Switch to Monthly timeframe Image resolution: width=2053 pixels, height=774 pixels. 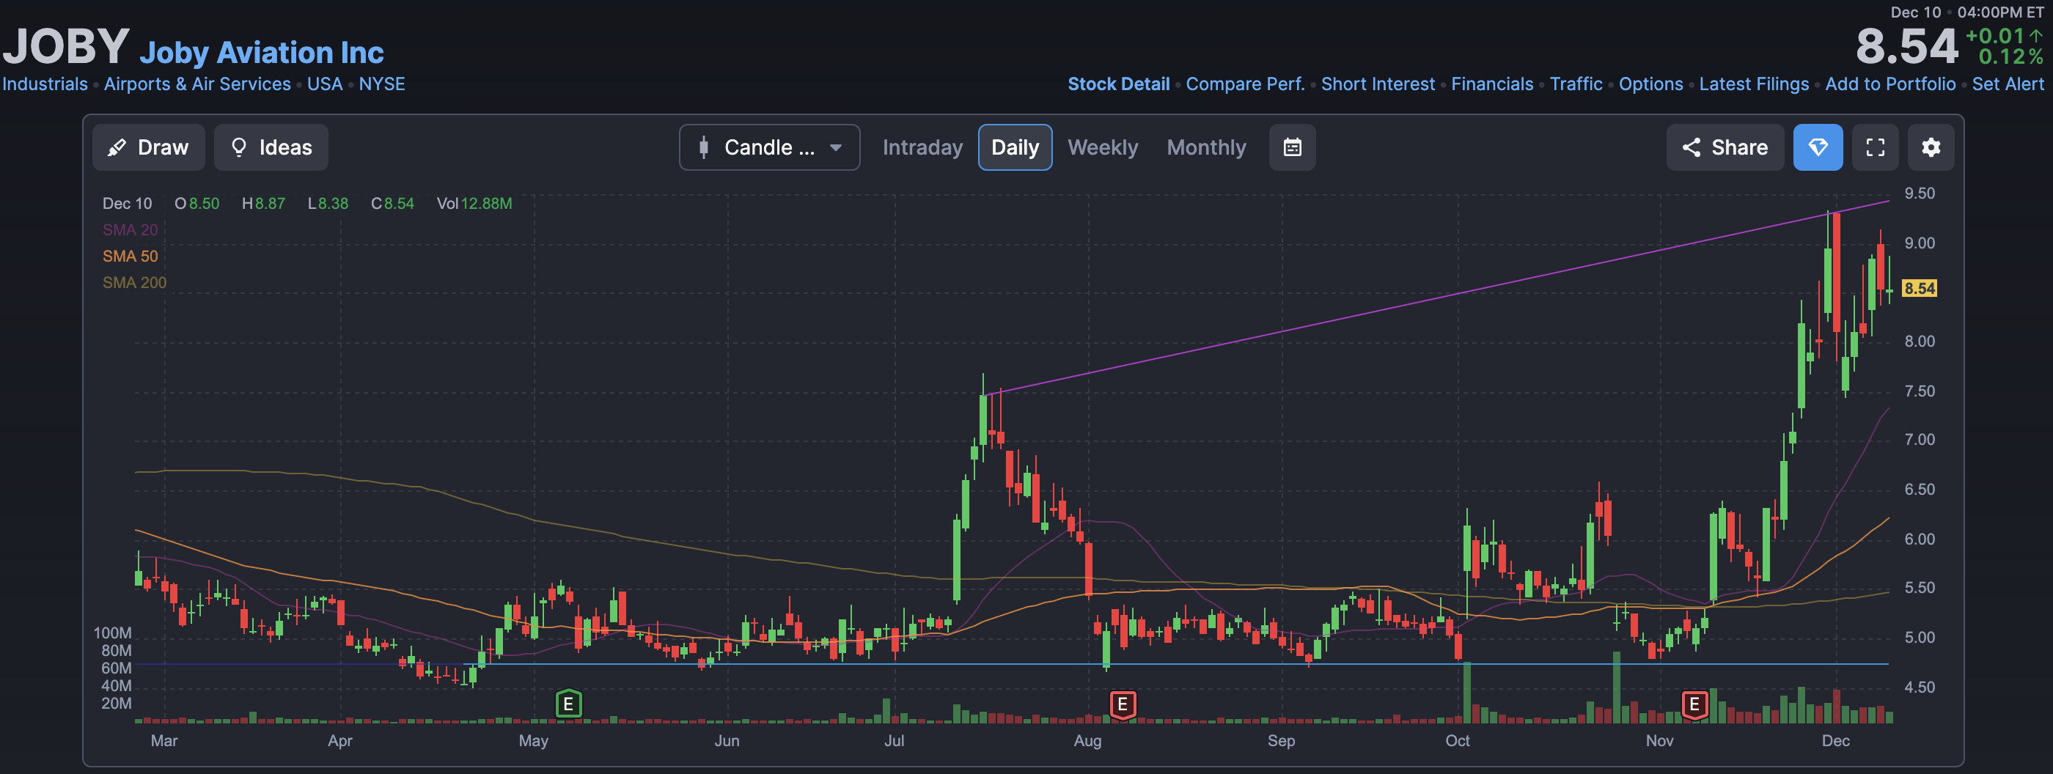(1206, 147)
